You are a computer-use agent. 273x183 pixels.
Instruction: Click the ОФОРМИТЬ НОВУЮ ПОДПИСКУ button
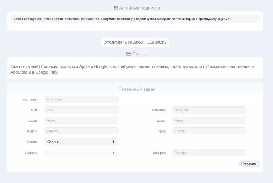135,43
